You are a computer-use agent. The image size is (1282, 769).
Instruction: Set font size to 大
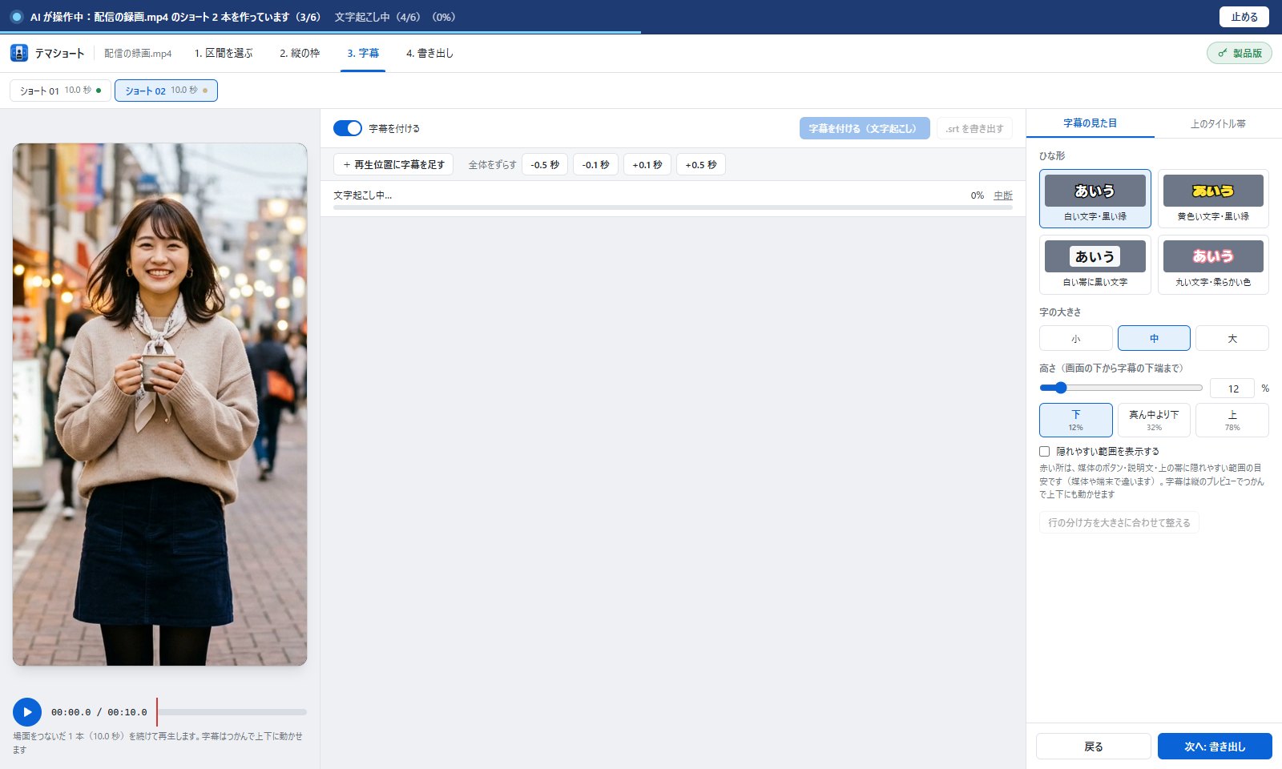click(1232, 338)
